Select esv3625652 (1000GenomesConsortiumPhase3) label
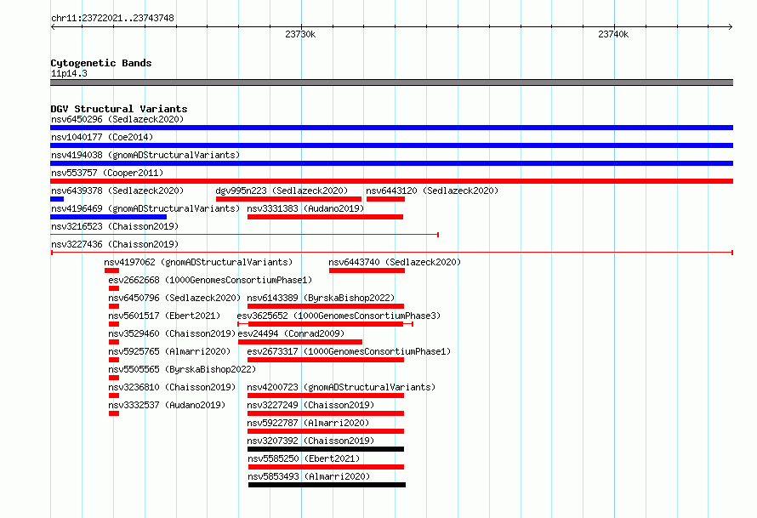The height and width of the screenshot is (518, 757). [x=339, y=316]
